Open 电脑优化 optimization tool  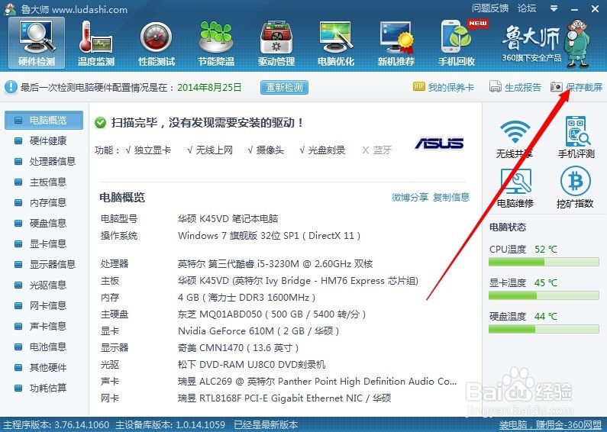point(336,43)
